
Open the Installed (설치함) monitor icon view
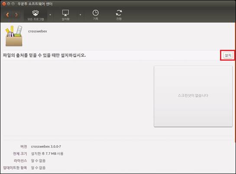(66, 15)
